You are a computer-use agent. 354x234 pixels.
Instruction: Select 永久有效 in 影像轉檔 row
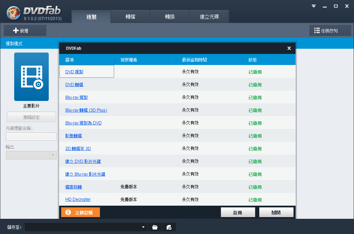pos(190,135)
